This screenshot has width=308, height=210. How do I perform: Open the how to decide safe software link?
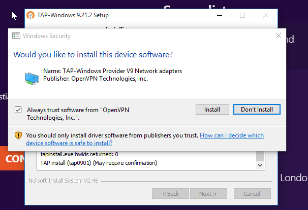coord(145,139)
